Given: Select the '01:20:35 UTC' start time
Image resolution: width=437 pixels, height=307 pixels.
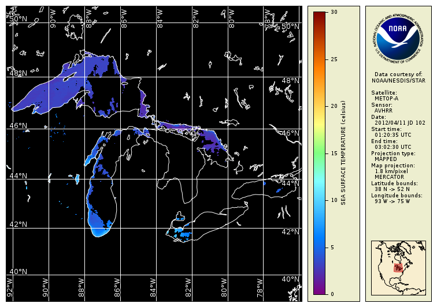Looking at the screenshot, I should pos(392,135).
